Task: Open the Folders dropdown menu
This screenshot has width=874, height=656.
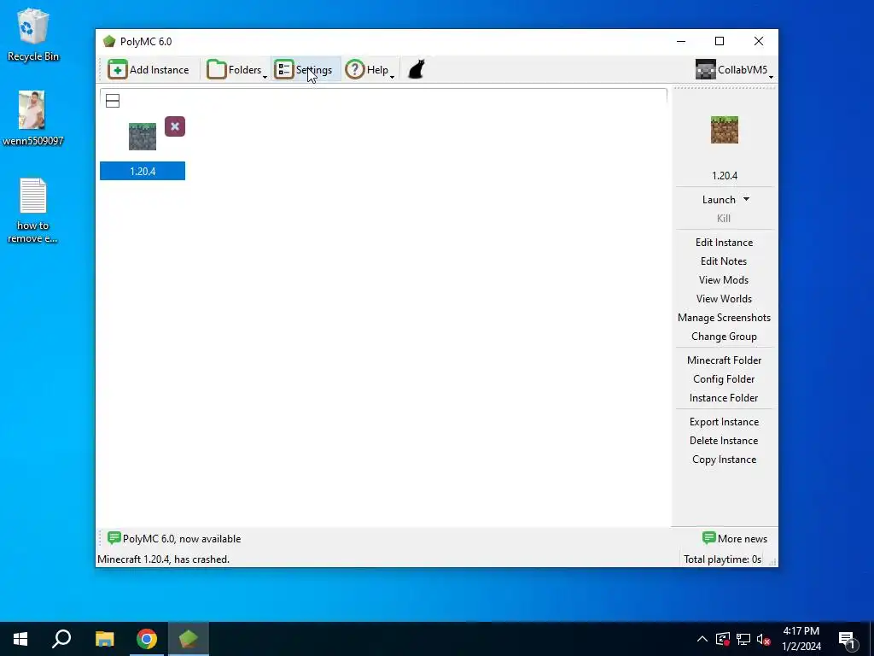Action: pos(236,70)
